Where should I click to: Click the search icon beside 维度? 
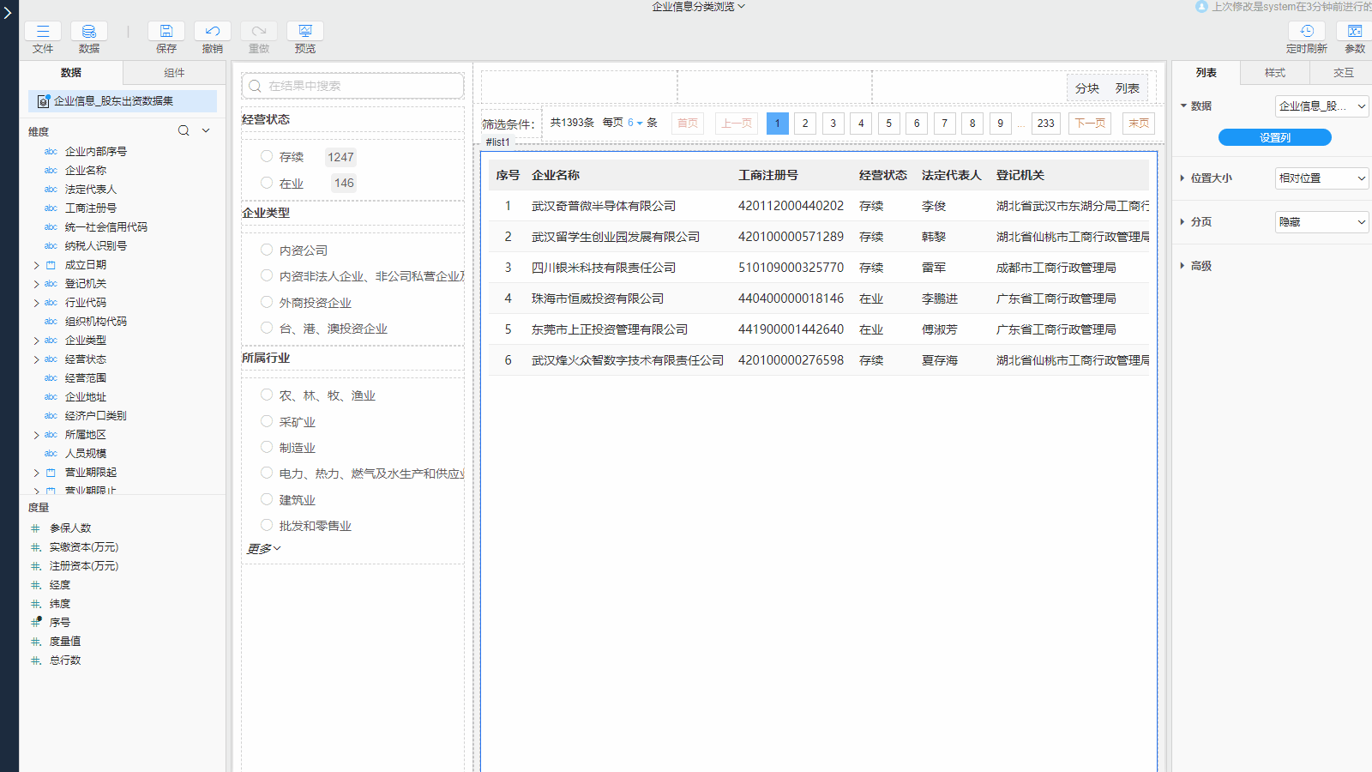(184, 131)
